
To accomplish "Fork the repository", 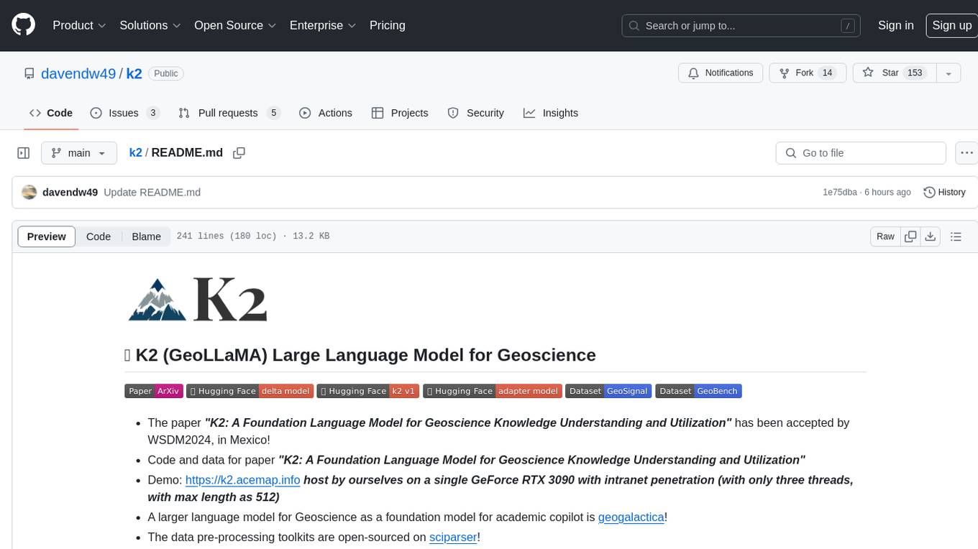I will coord(808,73).
